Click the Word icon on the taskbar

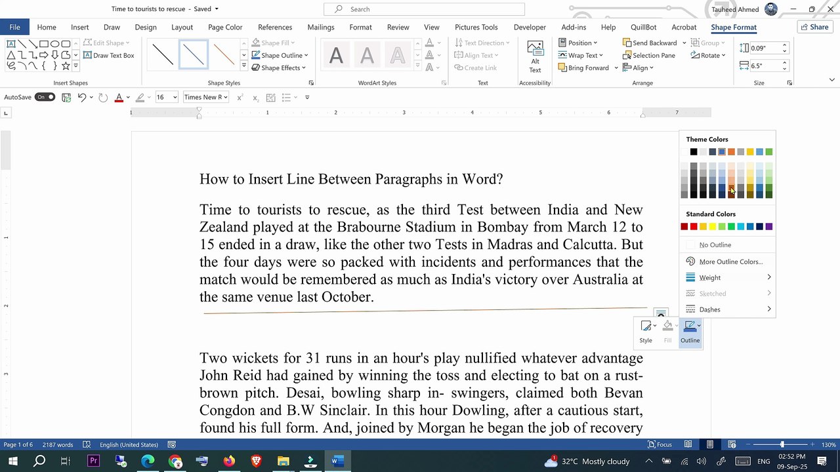(x=336, y=461)
